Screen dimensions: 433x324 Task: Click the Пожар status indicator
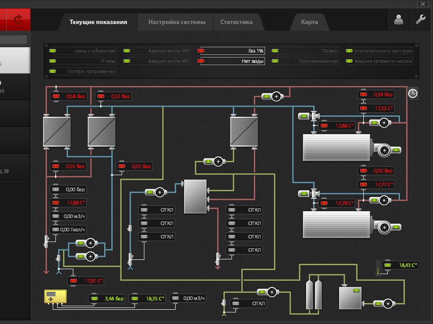coord(305,51)
